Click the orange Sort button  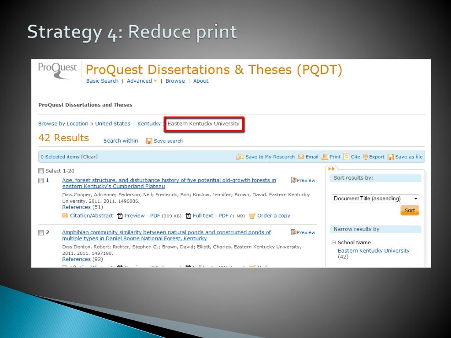click(x=410, y=210)
